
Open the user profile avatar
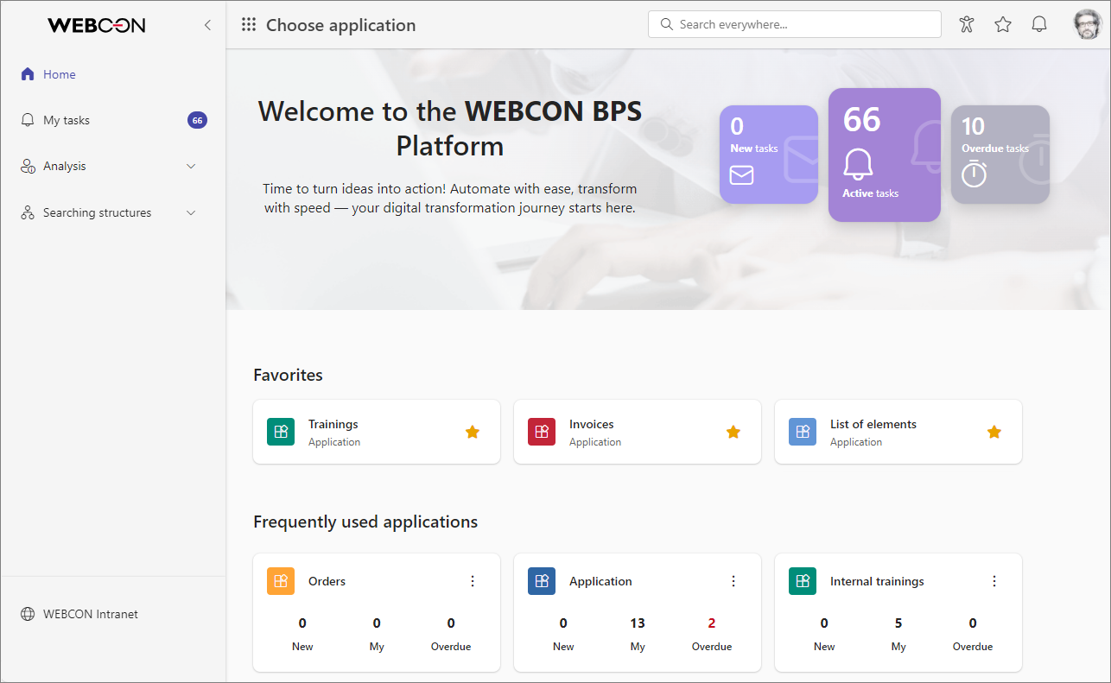(x=1088, y=25)
